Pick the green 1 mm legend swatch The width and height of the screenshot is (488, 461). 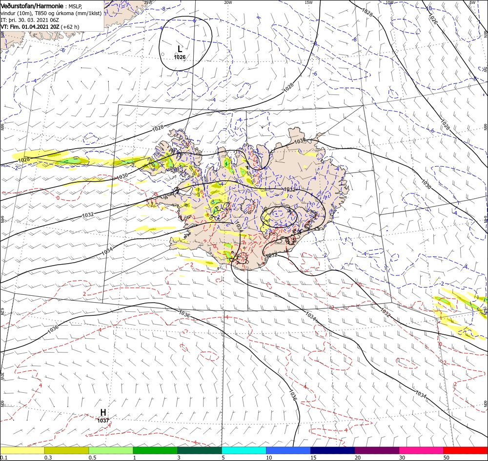155,450
